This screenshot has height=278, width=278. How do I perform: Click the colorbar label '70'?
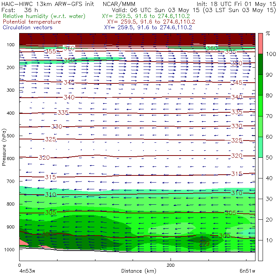[x=269, y=116]
